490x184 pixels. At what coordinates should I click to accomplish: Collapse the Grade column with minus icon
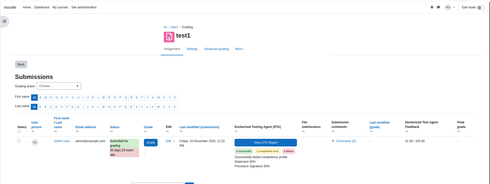pos(145,131)
